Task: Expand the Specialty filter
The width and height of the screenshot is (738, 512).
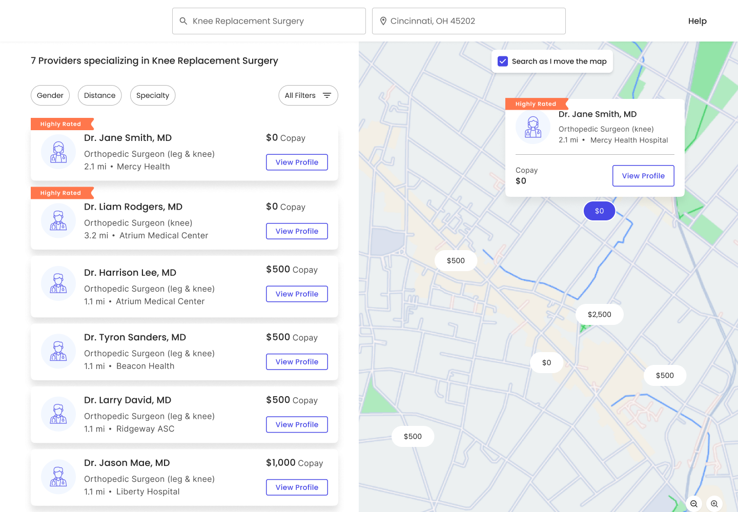Action: pyautogui.click(x=153, y=95)
